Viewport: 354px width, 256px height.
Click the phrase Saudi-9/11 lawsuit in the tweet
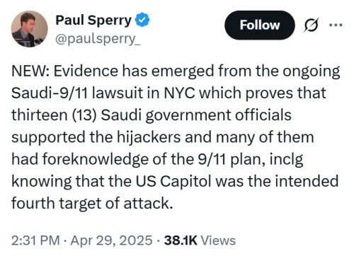pyautogui.click(x=77, y=93)
